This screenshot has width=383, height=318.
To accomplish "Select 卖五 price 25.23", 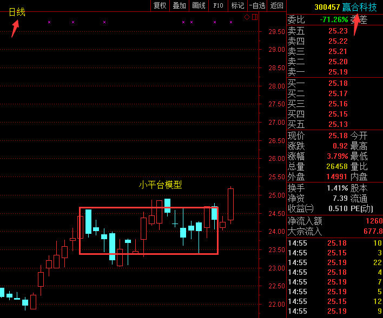I will (338, 31).
